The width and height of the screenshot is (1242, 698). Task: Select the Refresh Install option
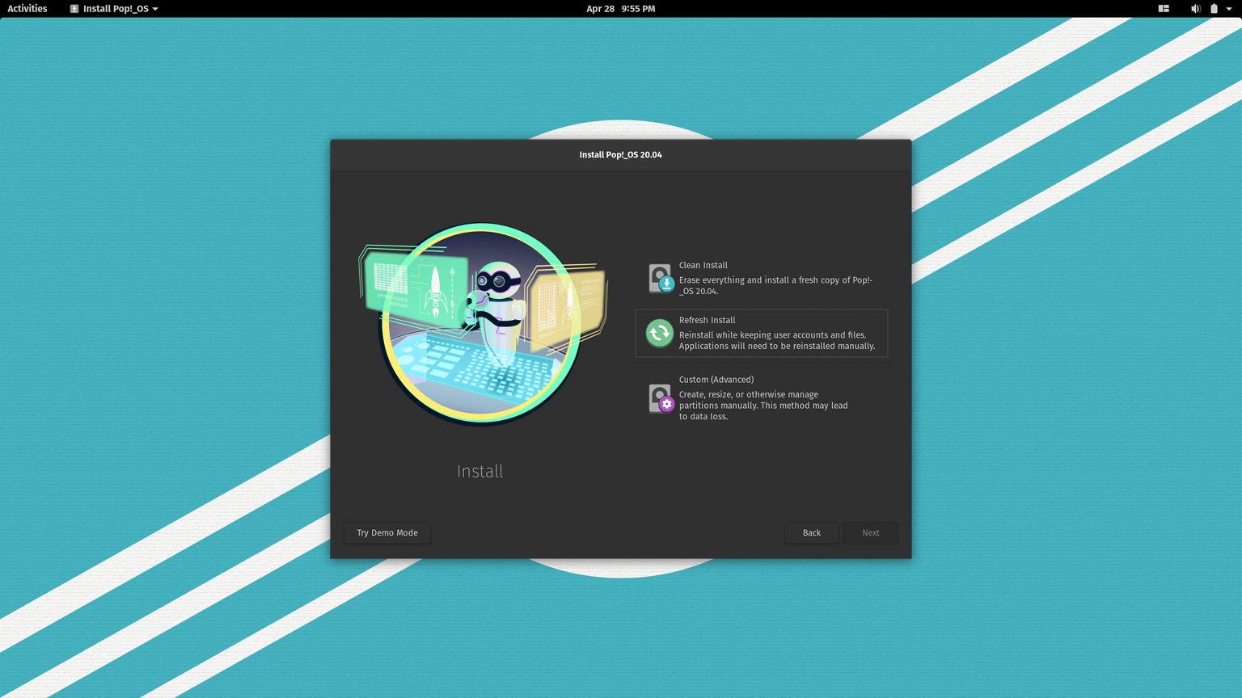[x=761, y=332]
